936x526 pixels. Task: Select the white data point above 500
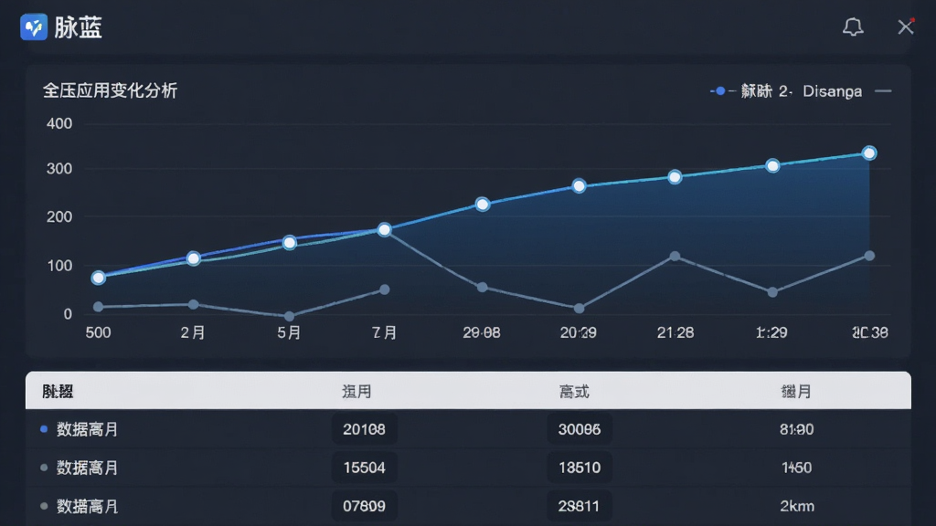[x=99, y=278]
